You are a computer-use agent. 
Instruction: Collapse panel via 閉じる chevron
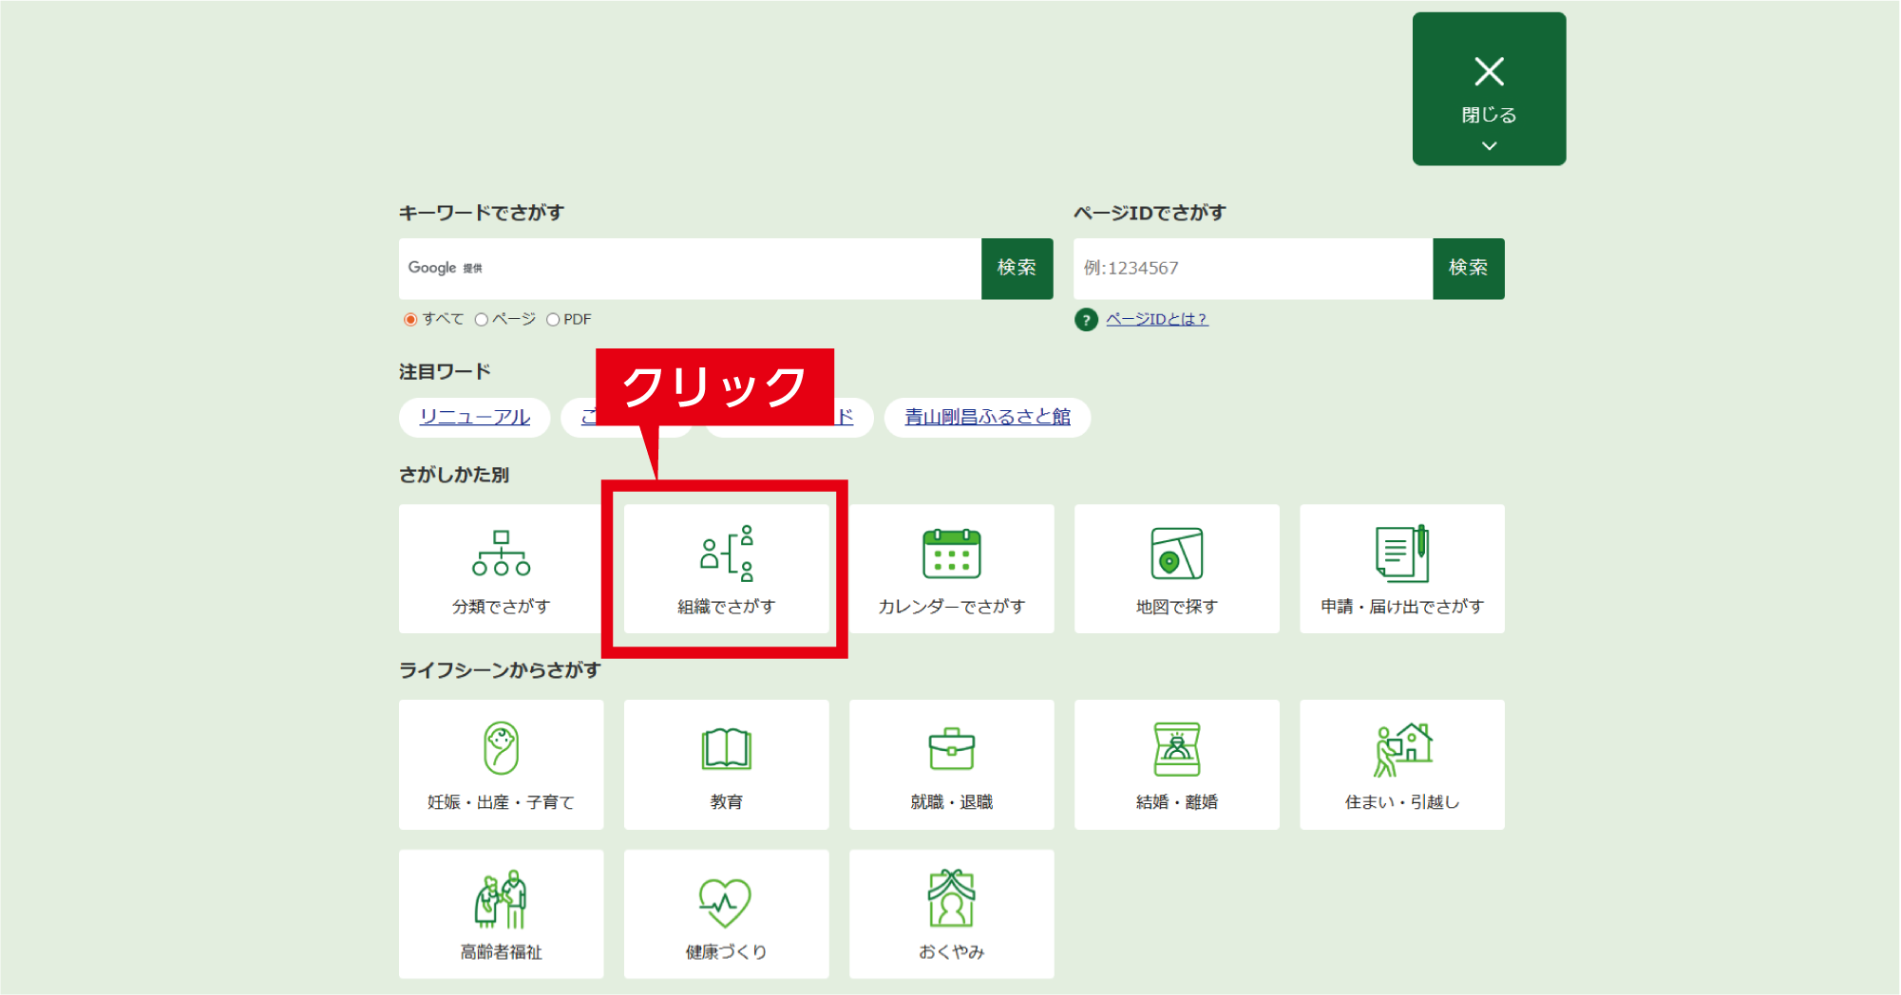point(1488,145)
